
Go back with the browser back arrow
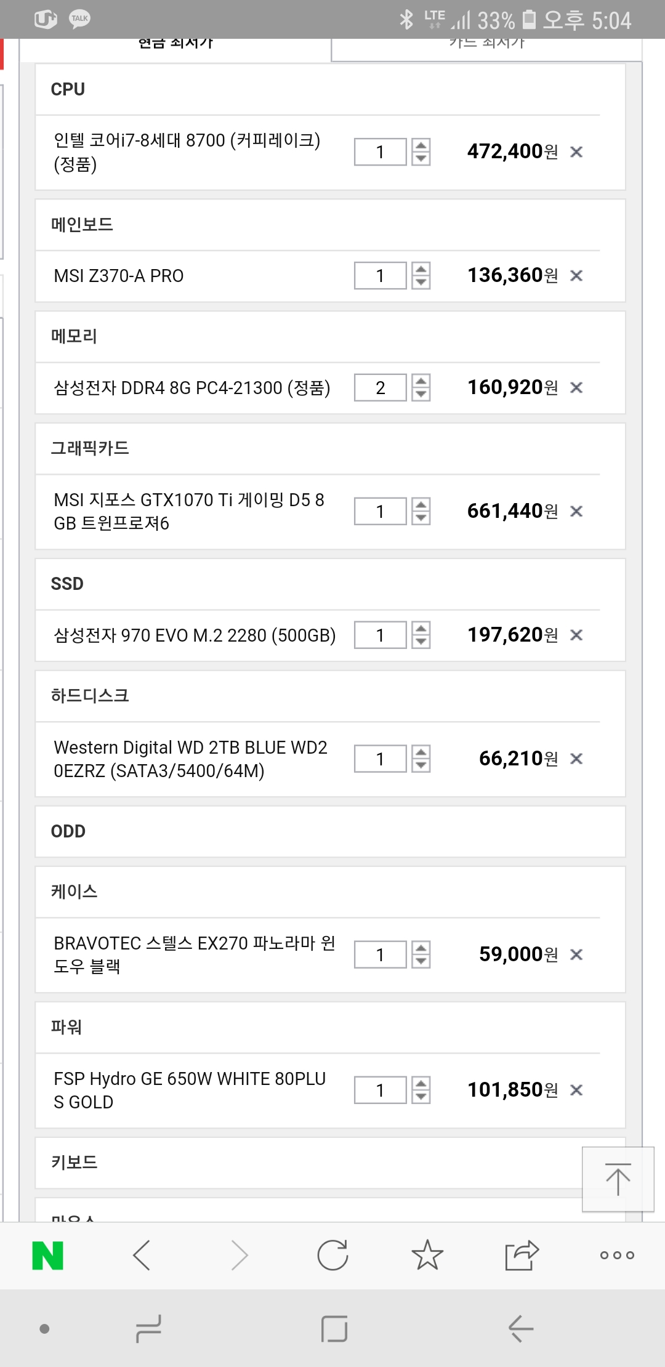tap(142, 1256)
